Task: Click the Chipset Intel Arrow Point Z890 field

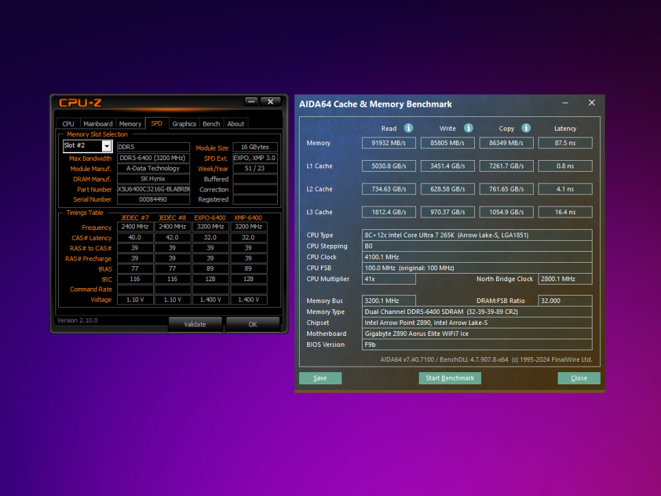Action: pos(477,323)
